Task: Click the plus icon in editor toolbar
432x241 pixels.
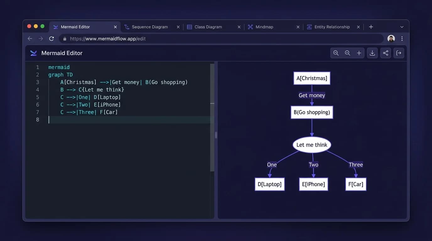Action: pos(359,53)
